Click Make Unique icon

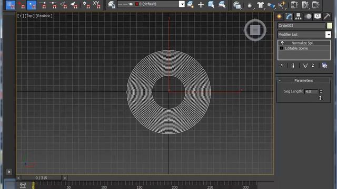[x=305, y=66]
